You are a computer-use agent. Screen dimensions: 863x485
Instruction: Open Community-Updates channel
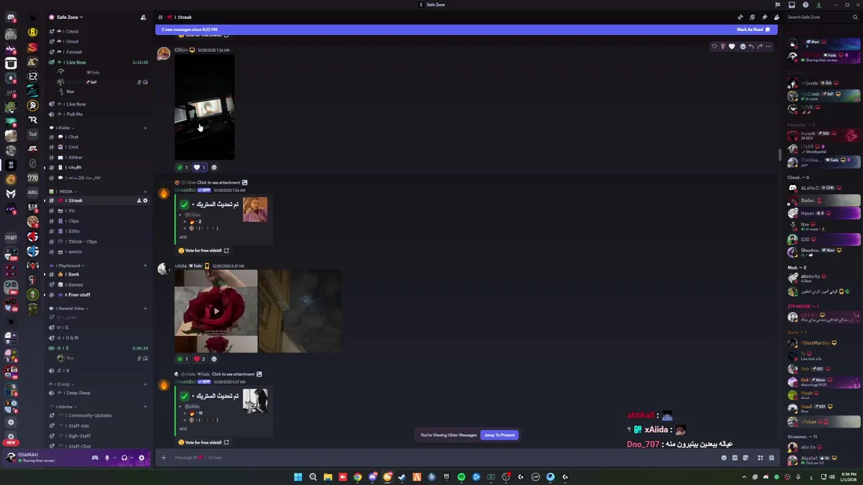pyautogui.click(x=98, y=416)
